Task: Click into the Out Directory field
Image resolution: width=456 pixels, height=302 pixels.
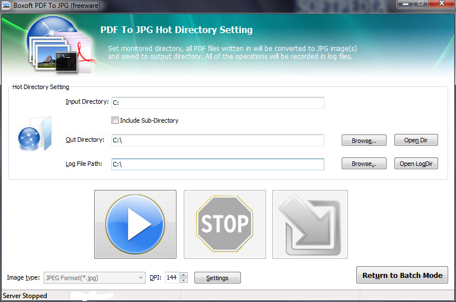Action: [x=218, y=140]
